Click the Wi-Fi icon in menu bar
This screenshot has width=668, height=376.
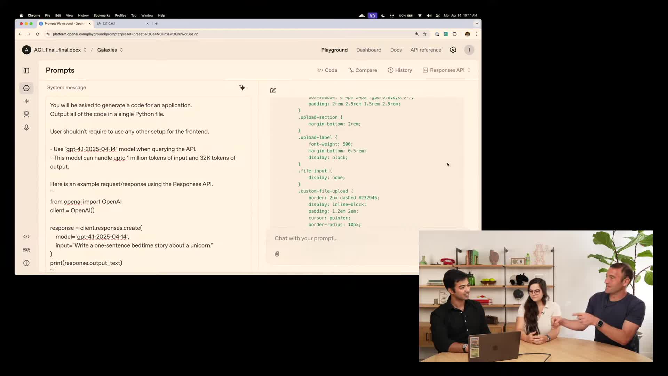pos(420,16)
